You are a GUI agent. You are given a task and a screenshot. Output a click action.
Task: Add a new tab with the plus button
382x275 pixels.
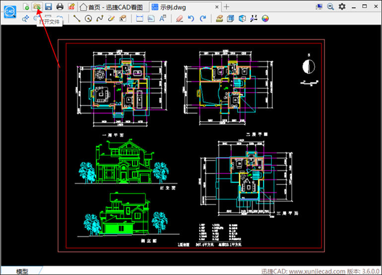click(x=226, y=7)
